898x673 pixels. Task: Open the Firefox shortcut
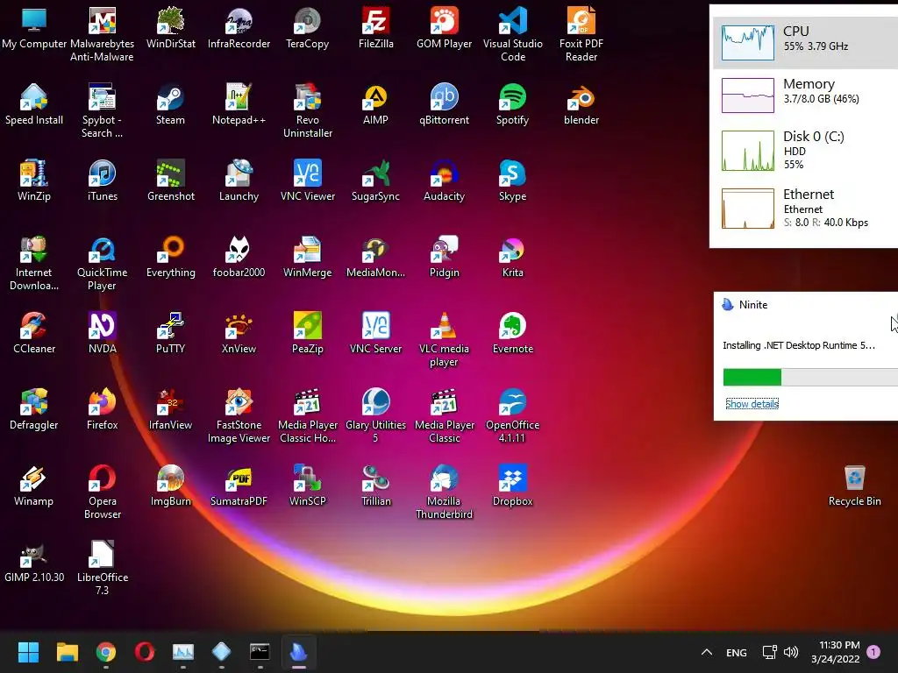tap(102, 409)
